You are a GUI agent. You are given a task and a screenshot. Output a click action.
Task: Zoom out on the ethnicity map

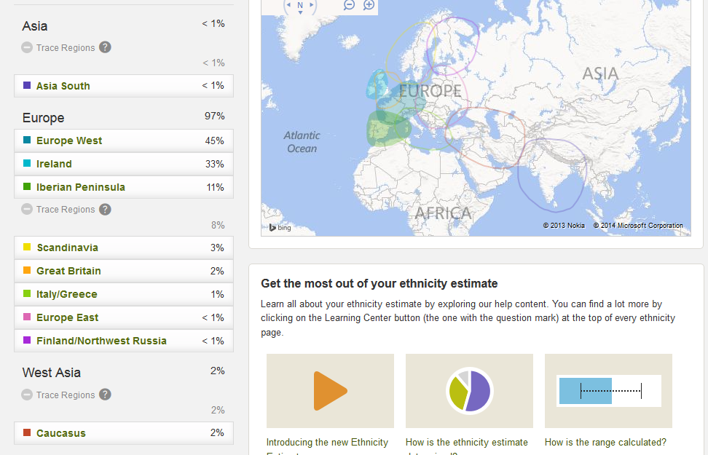pyautogui.click(x=349, y=5)
